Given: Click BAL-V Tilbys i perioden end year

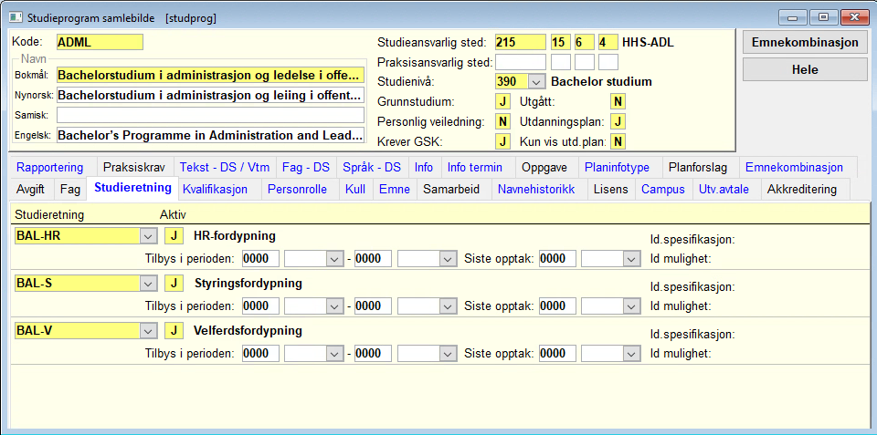Looking at the screenshot, I should (x=373, y=354).
